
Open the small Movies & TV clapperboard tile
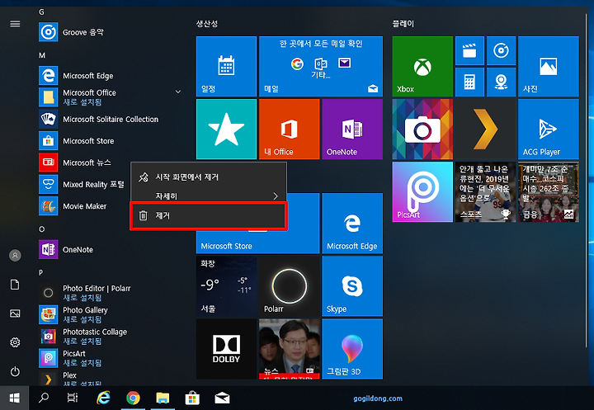point(469,51)
